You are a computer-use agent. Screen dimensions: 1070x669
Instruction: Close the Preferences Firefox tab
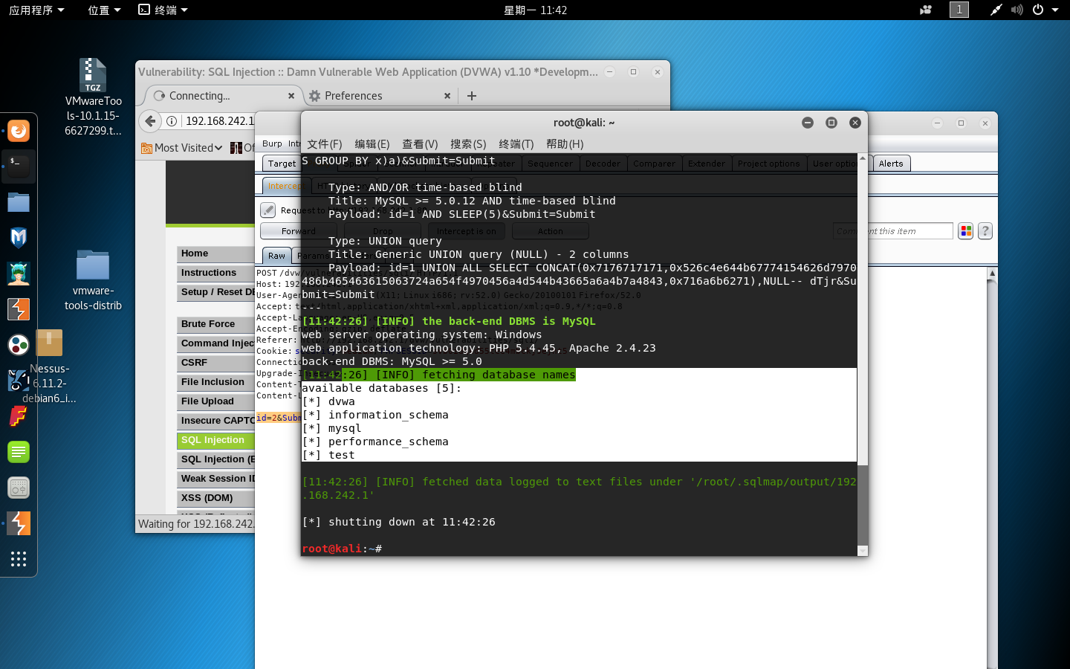[447, 96]
